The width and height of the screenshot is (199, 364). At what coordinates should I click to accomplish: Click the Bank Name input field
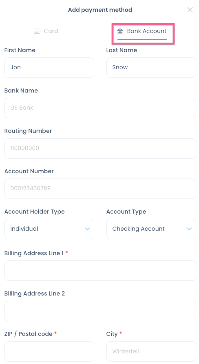(100, 108)
